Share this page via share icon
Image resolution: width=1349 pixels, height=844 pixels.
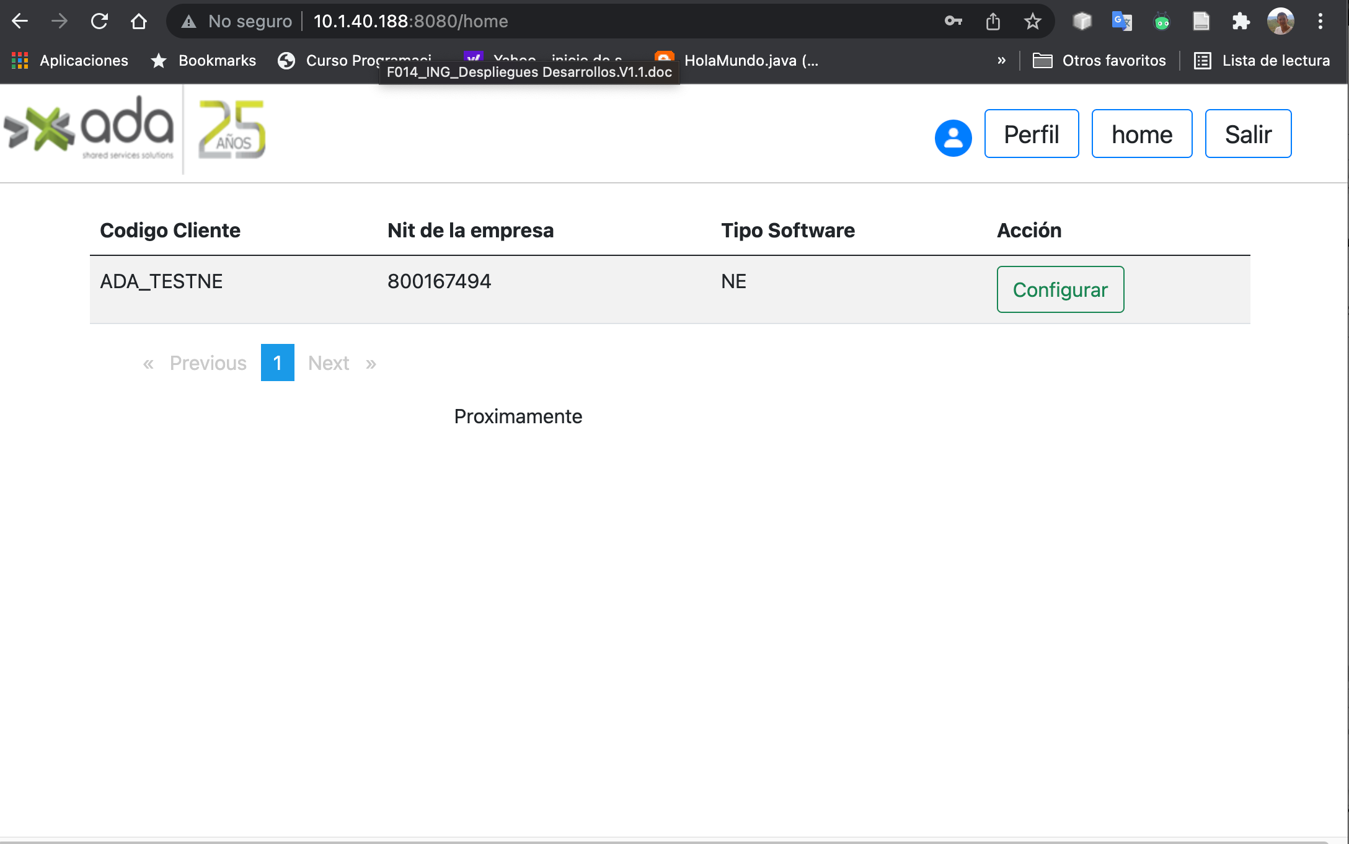993,21
